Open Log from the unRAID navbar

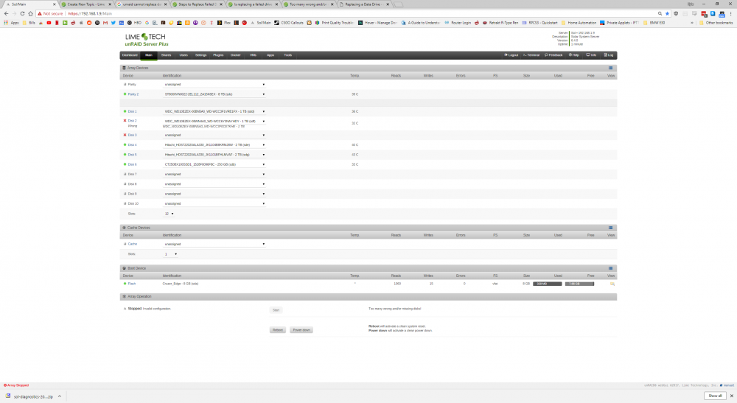coord(609,55)
